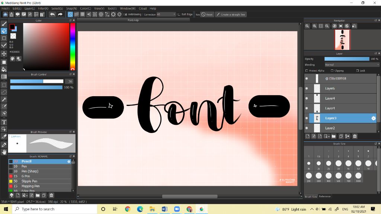Select the Mapping Pen brush

click(x=40, y=186)
